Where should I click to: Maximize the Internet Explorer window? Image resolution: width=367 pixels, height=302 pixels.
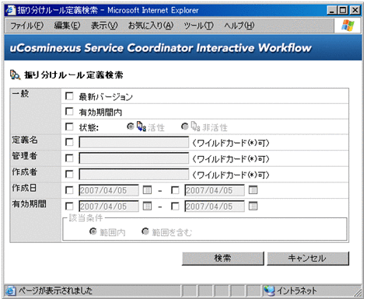(343, 10)
